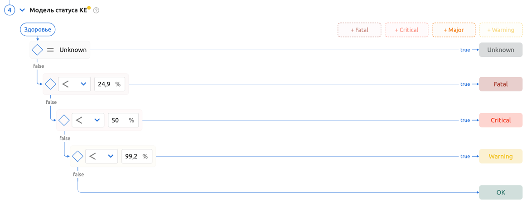Collapse the Модель статуса КЕ section
This screenshot has width=532, height=204.
pos(22,10)
